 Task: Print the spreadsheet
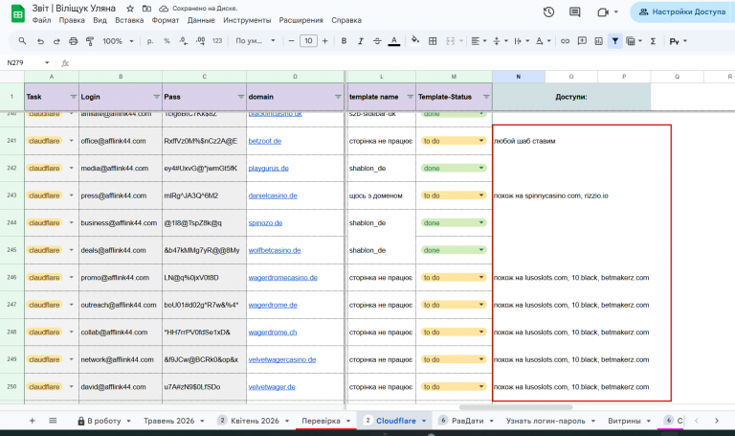[x=73, y=41]
